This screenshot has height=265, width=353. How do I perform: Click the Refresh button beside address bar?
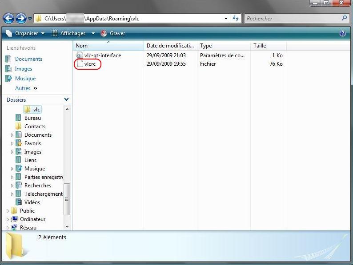pyautogui.click(x=236, y=19)
